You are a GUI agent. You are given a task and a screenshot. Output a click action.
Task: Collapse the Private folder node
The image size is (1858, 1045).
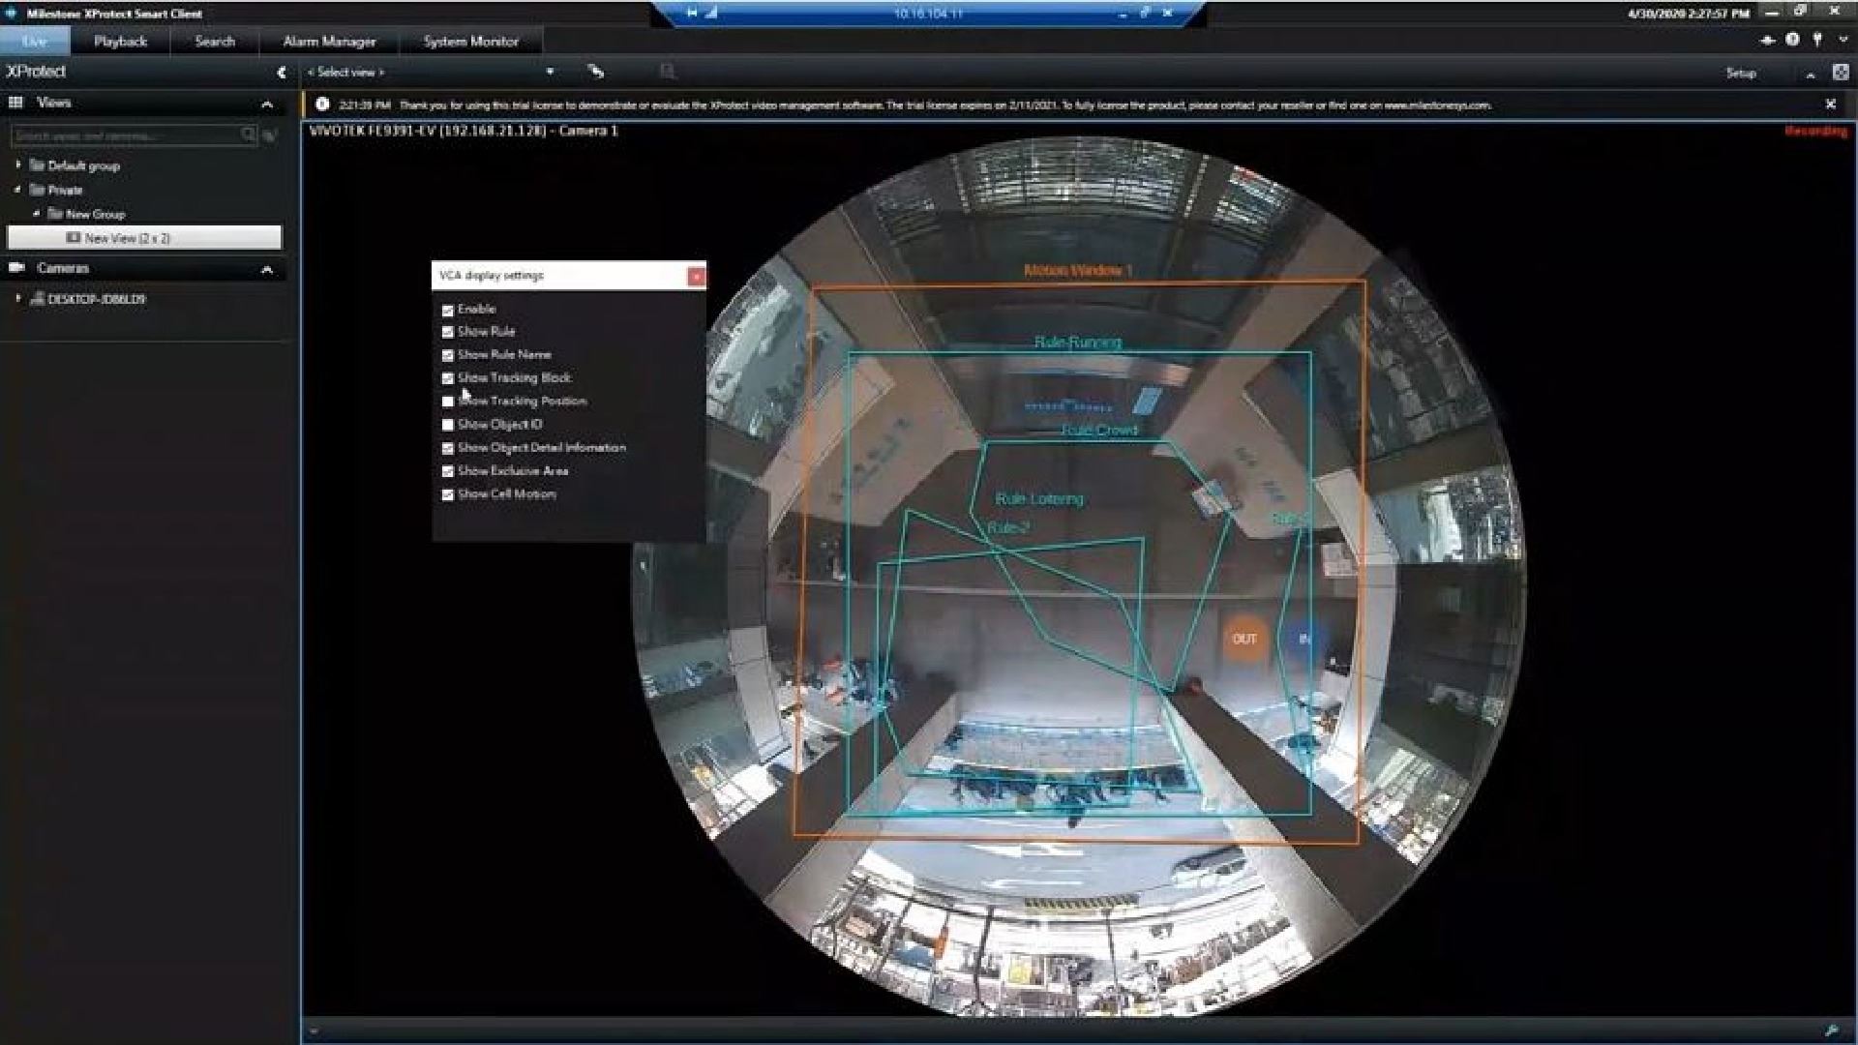[x=17, y=190]
